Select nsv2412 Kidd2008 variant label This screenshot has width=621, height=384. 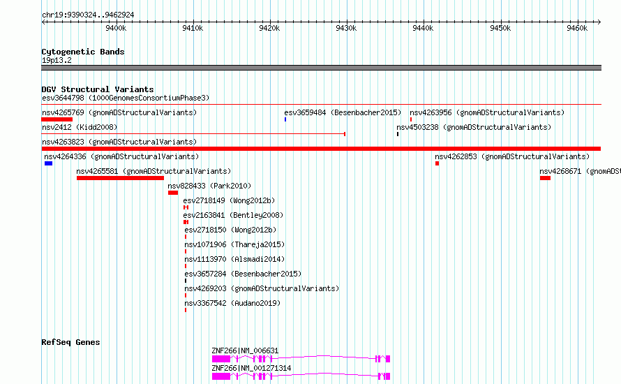(80, 127)
